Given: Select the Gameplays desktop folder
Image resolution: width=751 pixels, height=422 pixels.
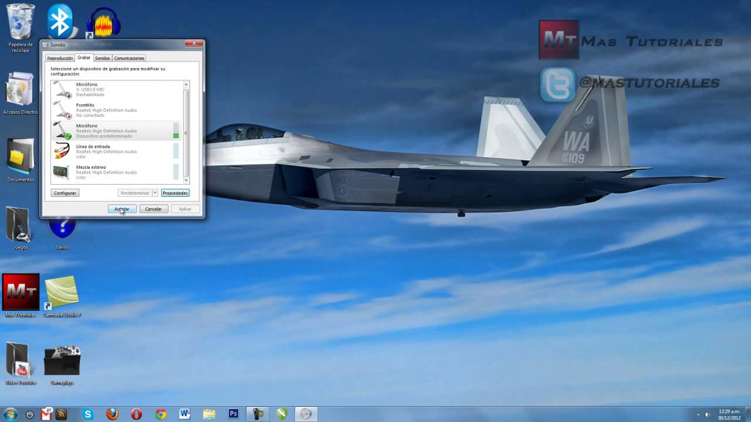Looking at the screenshot, I should 62,365.
